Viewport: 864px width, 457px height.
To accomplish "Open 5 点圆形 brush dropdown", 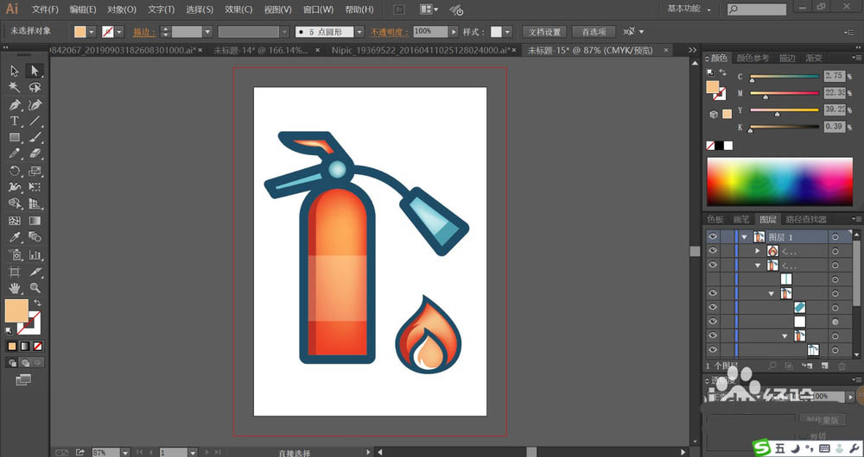I will click(359, 32).
